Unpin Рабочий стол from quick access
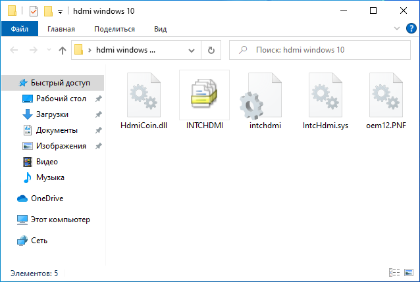Image resolution: width=420 pixels, height=282 pixels. 99,99
